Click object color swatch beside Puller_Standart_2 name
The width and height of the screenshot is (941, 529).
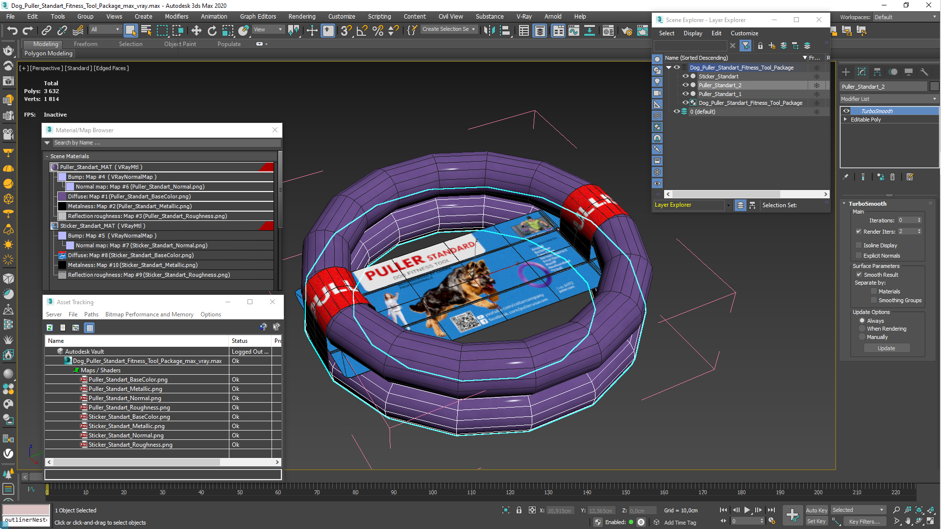934,87
